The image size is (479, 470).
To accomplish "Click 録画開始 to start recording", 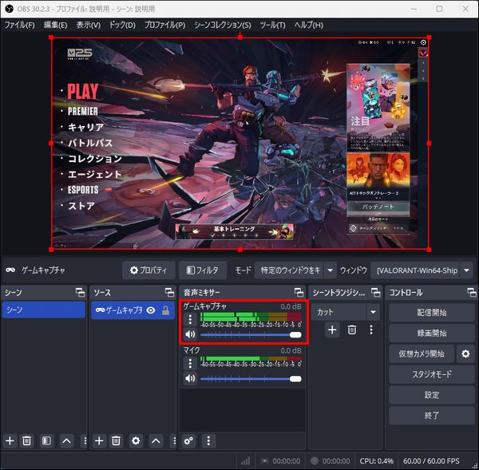I will pyautogui.click(x=431, y=334).
